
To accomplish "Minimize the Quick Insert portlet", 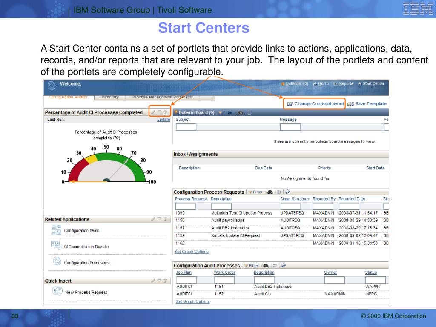I will (159, 281).
